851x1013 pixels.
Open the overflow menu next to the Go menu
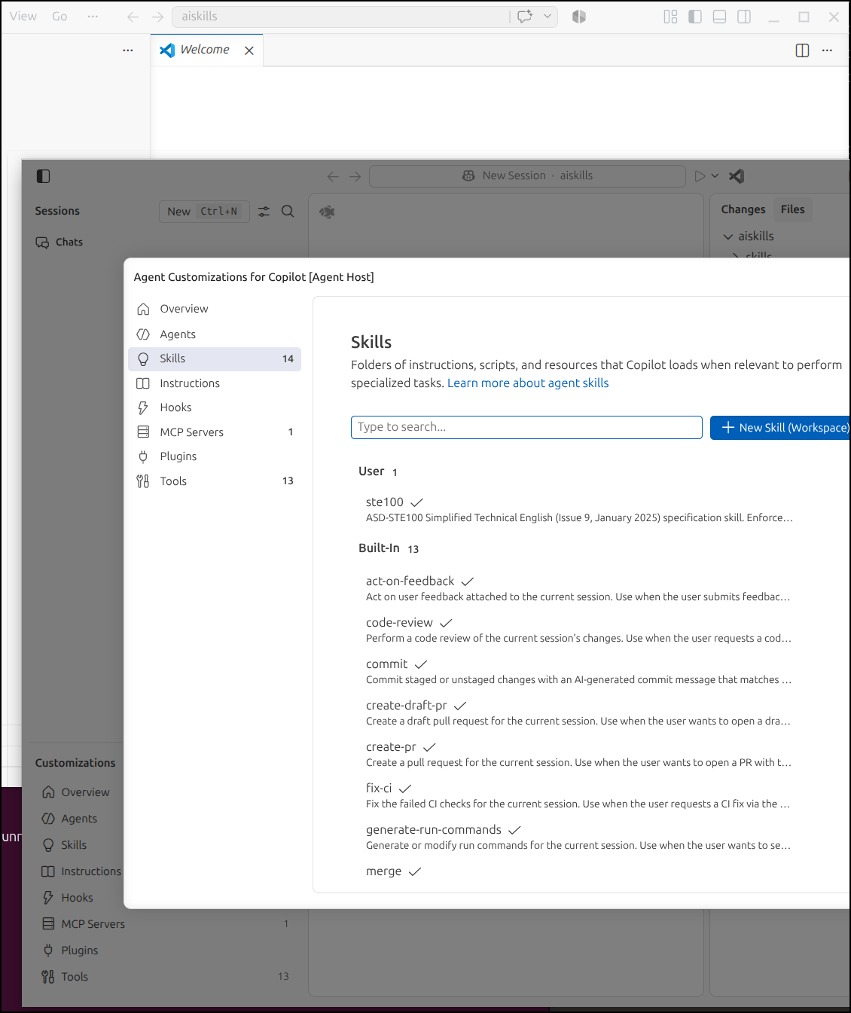coord(93,17)
